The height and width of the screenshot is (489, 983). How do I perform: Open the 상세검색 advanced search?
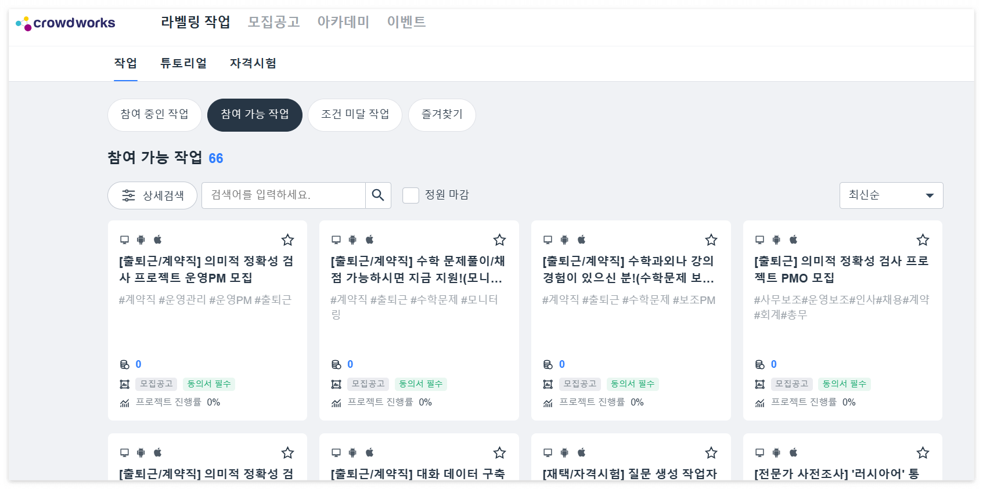[x=152, y=195]
